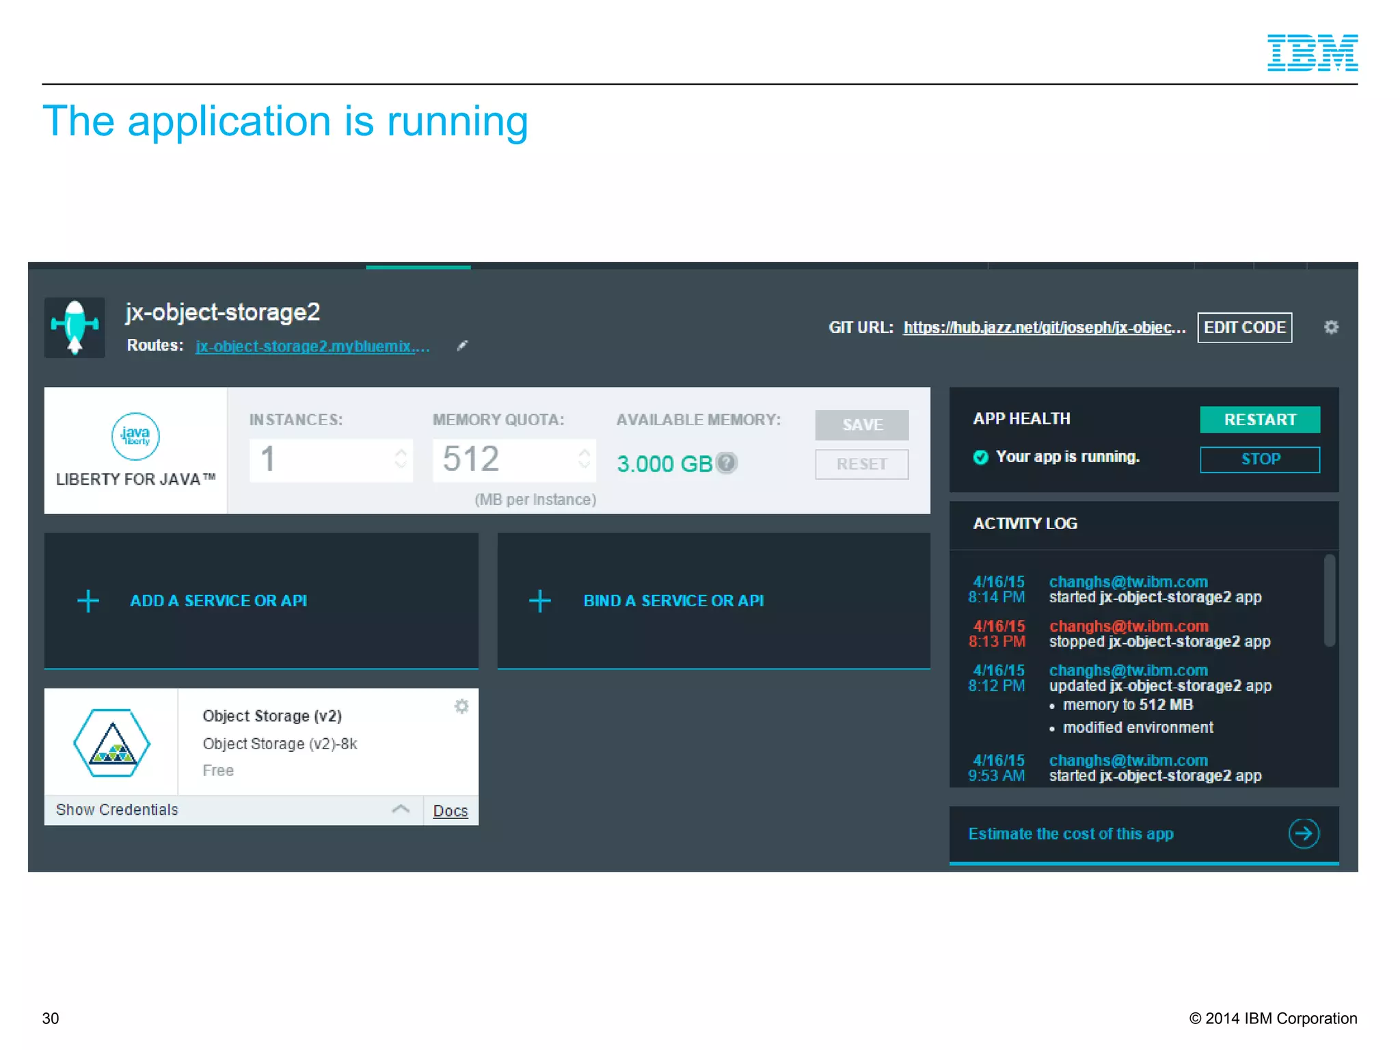Click BIND A SERVICE OR API

coord(673,601)
